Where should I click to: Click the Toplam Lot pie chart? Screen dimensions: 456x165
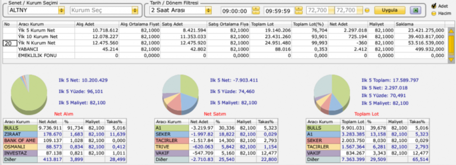pos(332,94)
